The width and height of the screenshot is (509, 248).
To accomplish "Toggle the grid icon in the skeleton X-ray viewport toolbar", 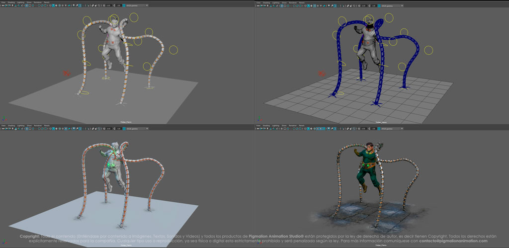I will tap(27, 129).
